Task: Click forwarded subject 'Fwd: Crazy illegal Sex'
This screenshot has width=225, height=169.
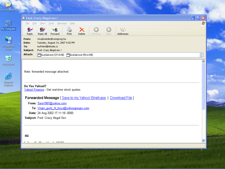Action: pyautogui.click(x=52, y=118)
